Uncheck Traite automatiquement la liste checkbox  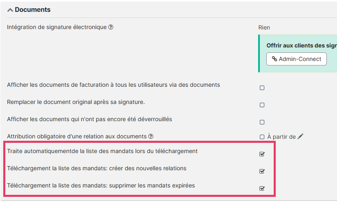(x=262, y=154)
